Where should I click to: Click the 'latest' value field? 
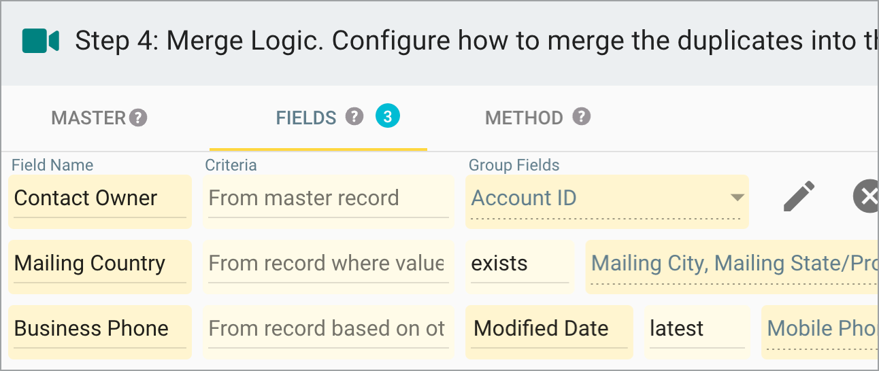[x=697, y=332]
